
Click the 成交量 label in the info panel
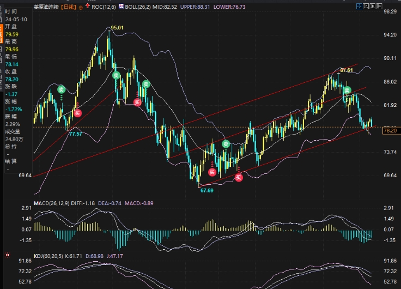pos(13,131)
